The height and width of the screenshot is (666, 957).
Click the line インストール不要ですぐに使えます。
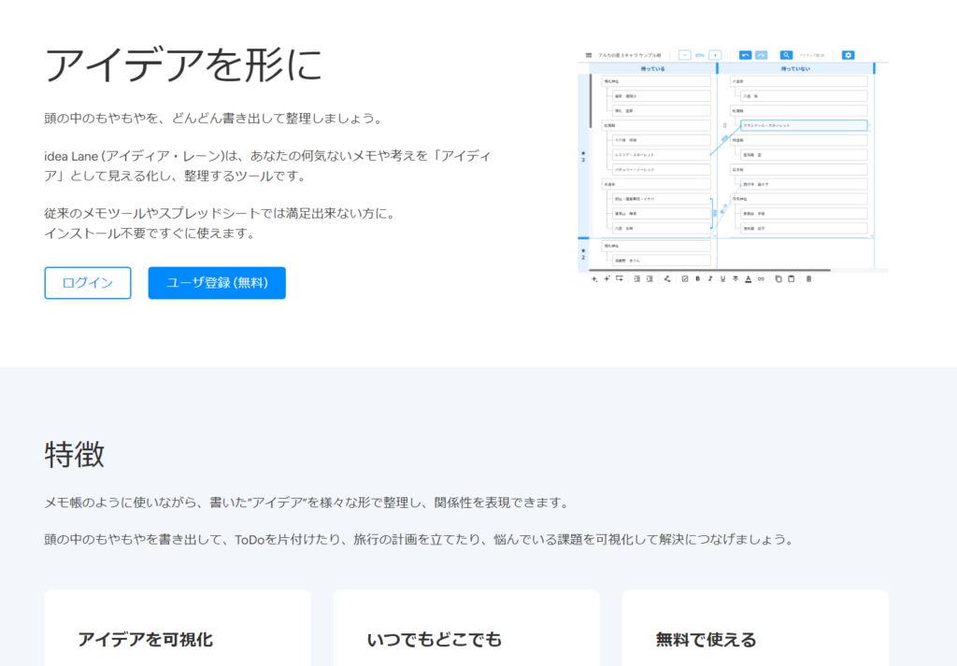point(150,234)
